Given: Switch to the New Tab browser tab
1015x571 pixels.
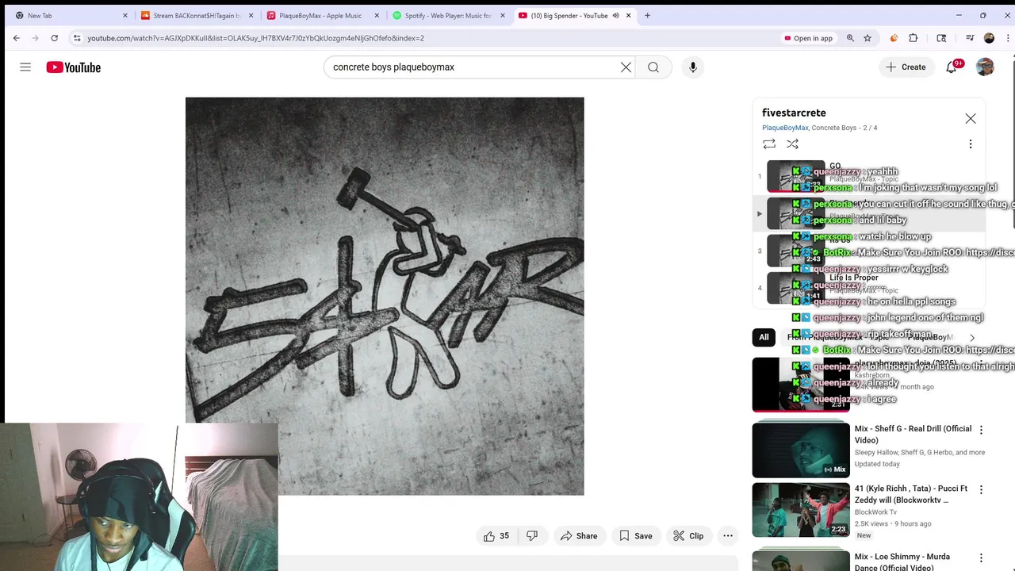Looking at the screenshot, I should tap(70, 15).
